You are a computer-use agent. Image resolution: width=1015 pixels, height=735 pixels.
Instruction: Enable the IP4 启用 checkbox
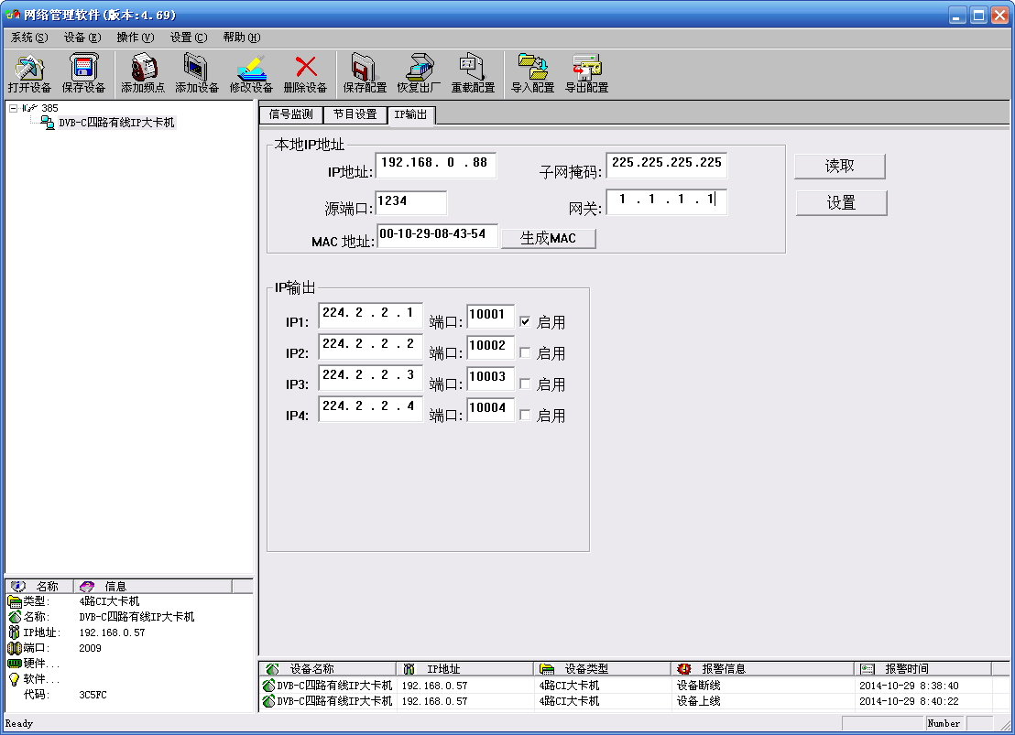[x=525, y=415]
